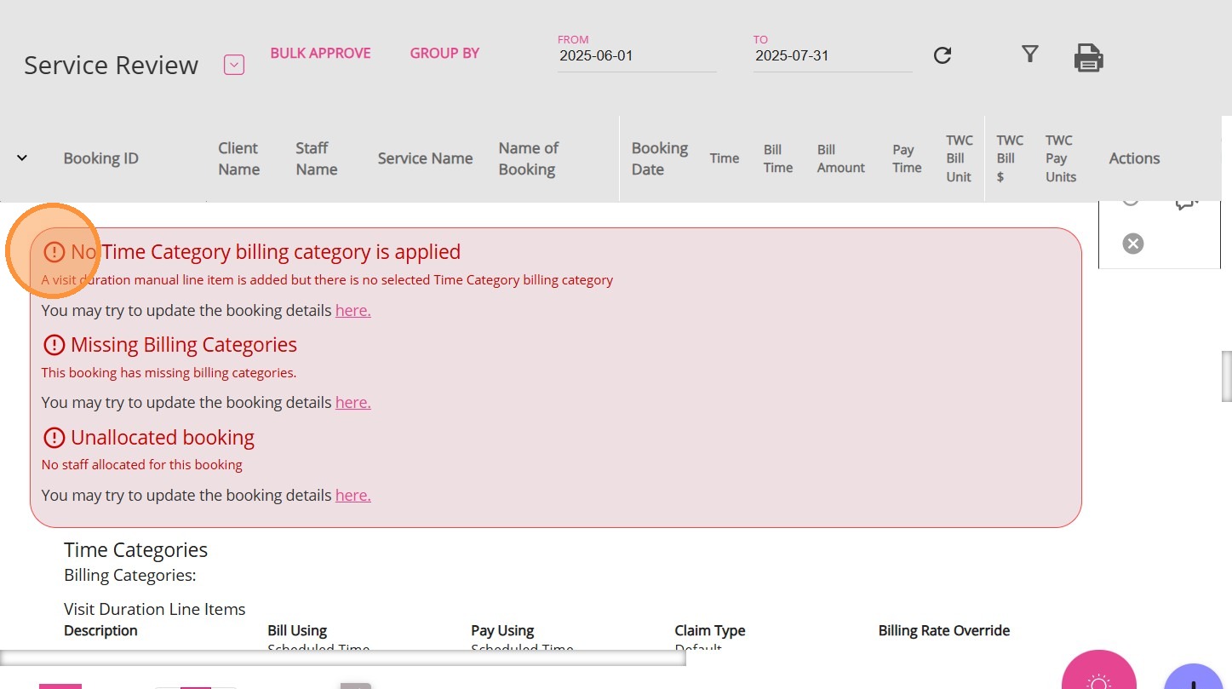Open the GROUP BY menu
Screen dimensions: 1232x689
click(x=444, y=53)
